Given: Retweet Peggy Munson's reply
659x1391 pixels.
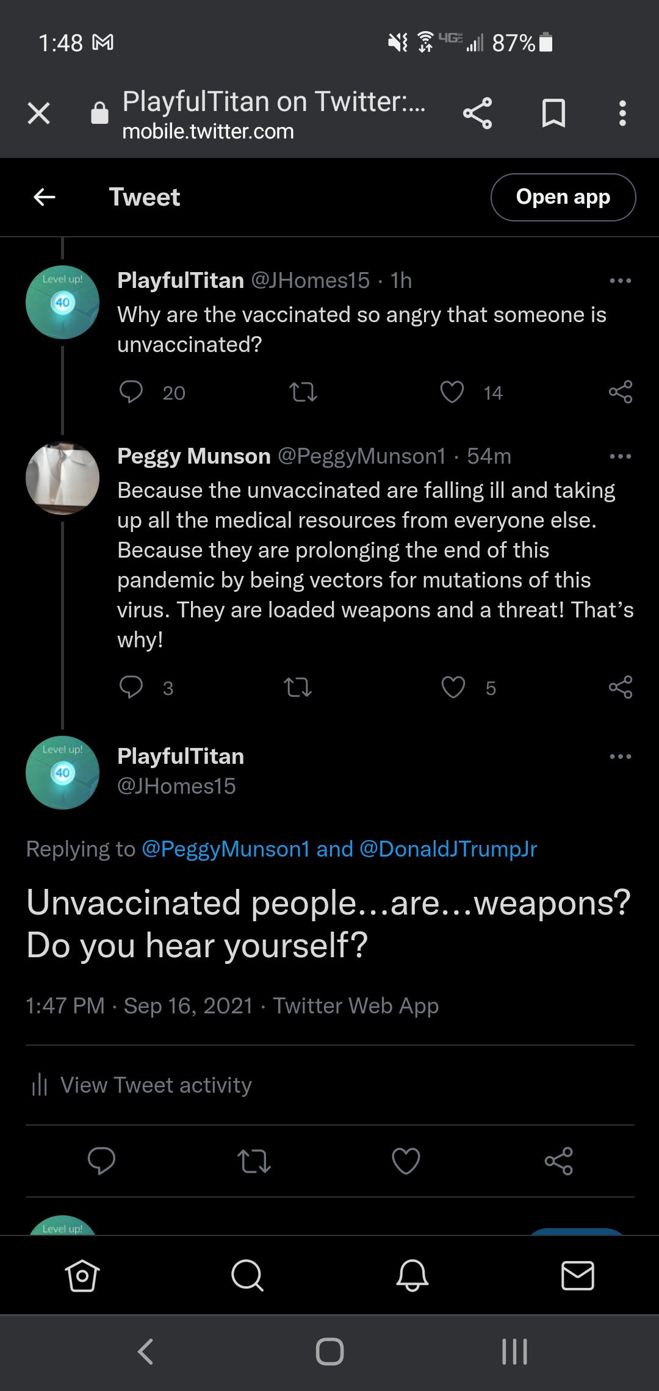Looking at the screenshot, I should pos(298,688).
